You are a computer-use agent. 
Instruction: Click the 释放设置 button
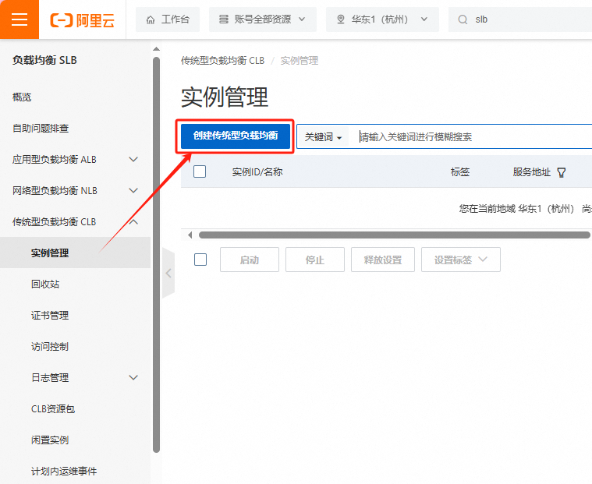383,260
